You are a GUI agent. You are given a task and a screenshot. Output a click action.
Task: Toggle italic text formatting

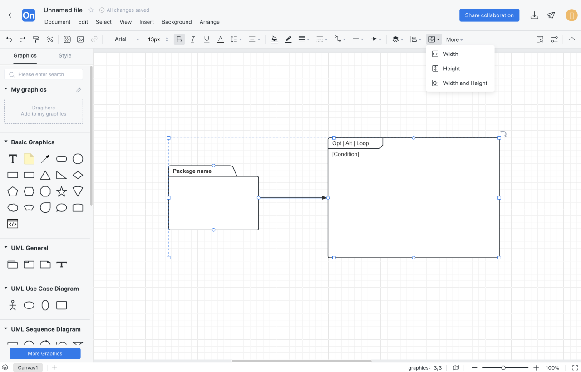pyautogui.click(x=193, y=39)
